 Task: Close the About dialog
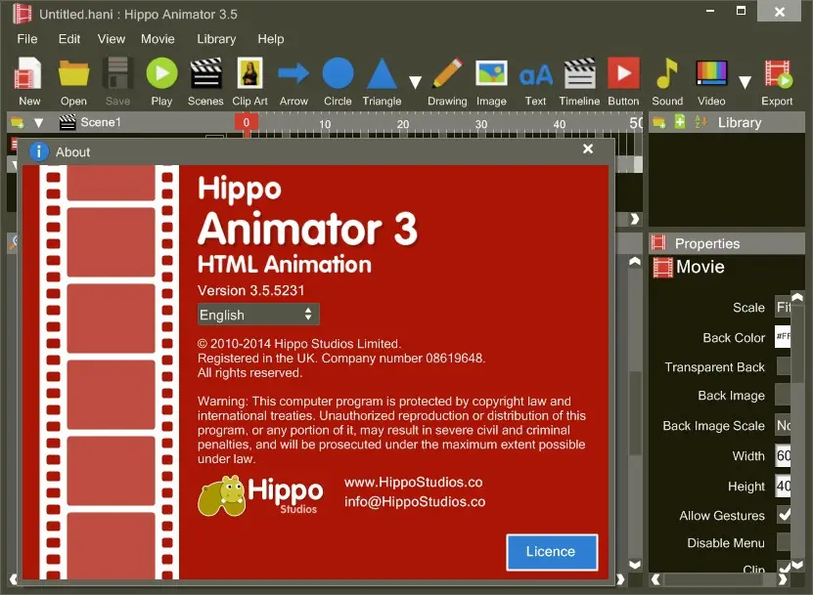point(587,149)
